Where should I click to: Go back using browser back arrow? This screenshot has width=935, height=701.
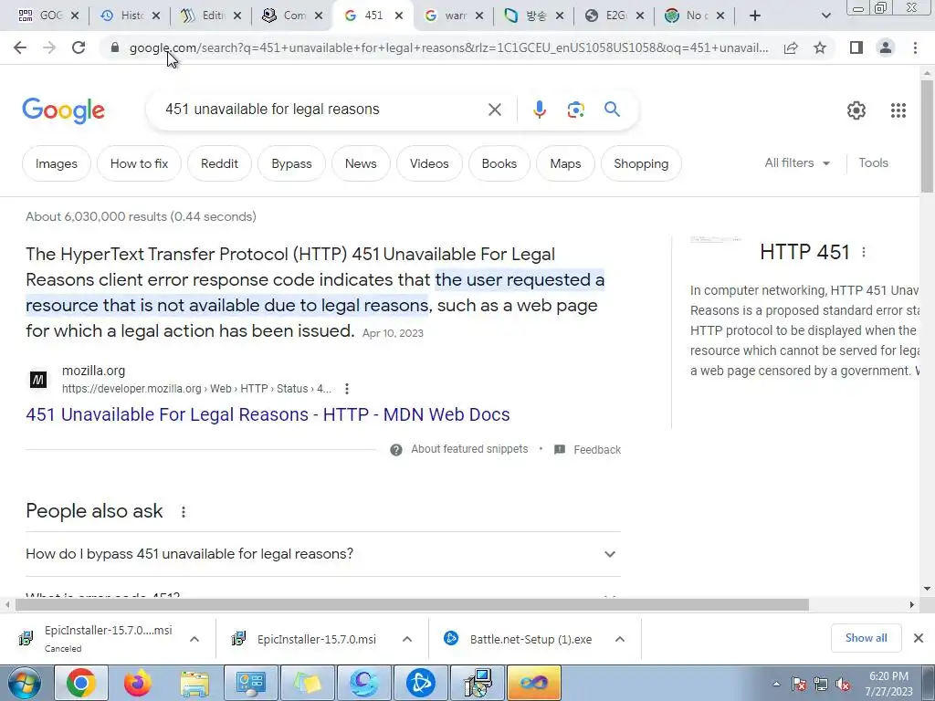[20, 47]
